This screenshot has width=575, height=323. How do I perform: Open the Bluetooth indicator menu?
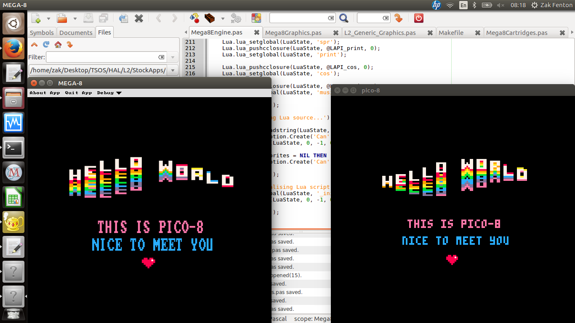(x=474, y=5)
